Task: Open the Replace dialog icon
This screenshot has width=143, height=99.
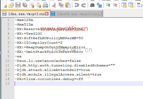Action: [x=99, y=5]
